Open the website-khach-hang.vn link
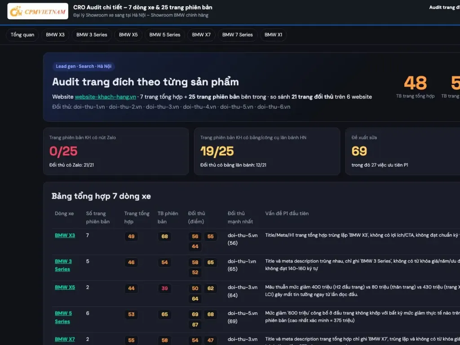This screenshot has height=345, width=460. pyautogui.click(x=105, y=97)
